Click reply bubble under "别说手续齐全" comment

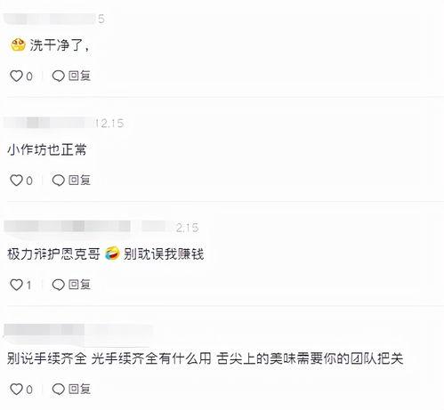[58, 390]
